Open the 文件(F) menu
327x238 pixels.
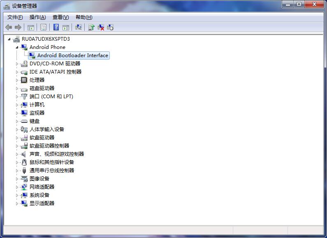15,17
